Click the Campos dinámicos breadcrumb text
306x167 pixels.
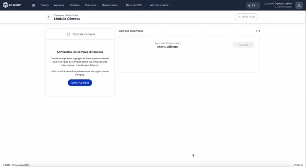[66, 15]
